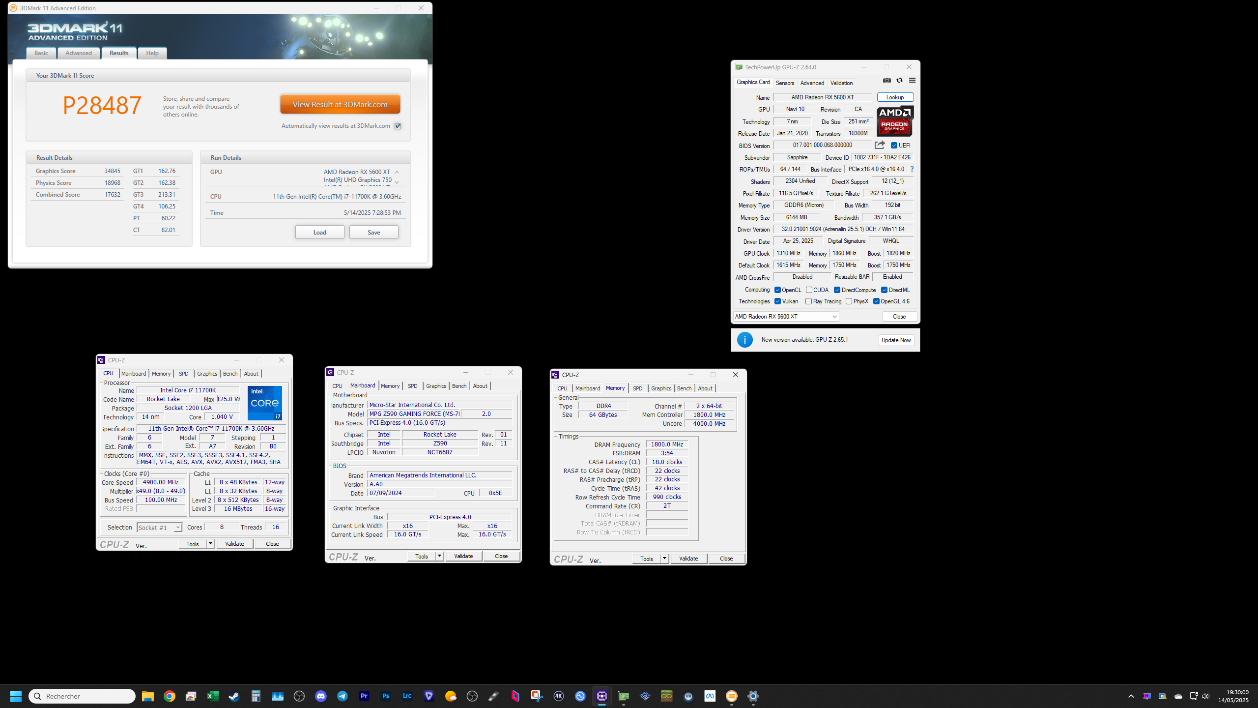Show hidden system tray icons
Viewport: 1258px width, 708px height.
point(1131,696)
